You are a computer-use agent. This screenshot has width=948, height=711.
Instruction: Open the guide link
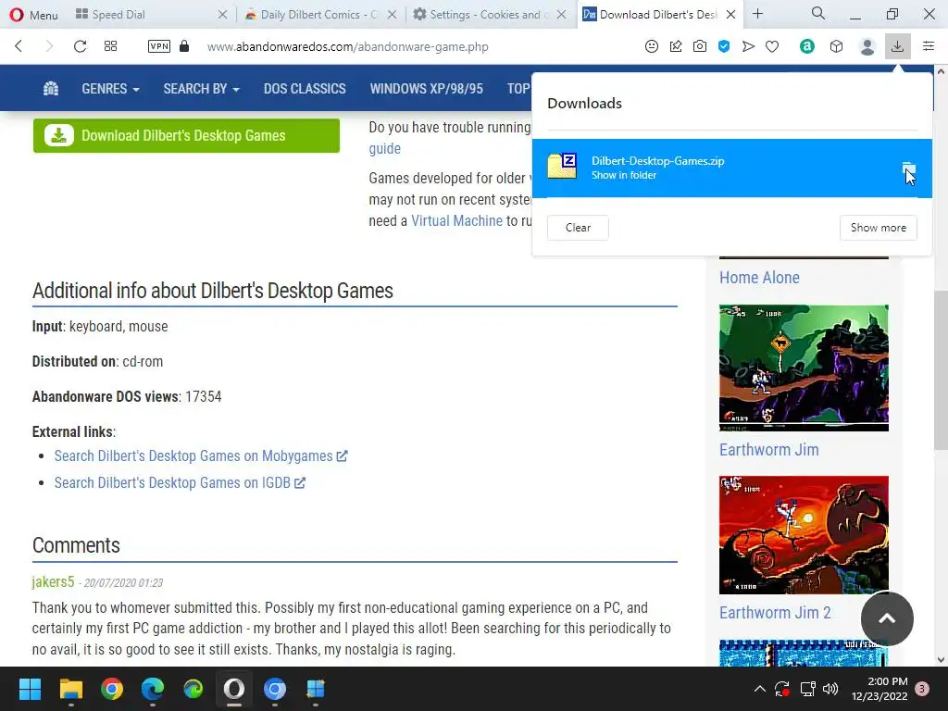[384, 149]
